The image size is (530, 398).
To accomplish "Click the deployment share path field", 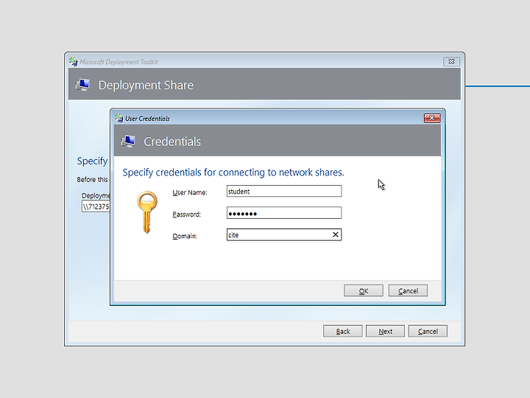I will (96, 206).
